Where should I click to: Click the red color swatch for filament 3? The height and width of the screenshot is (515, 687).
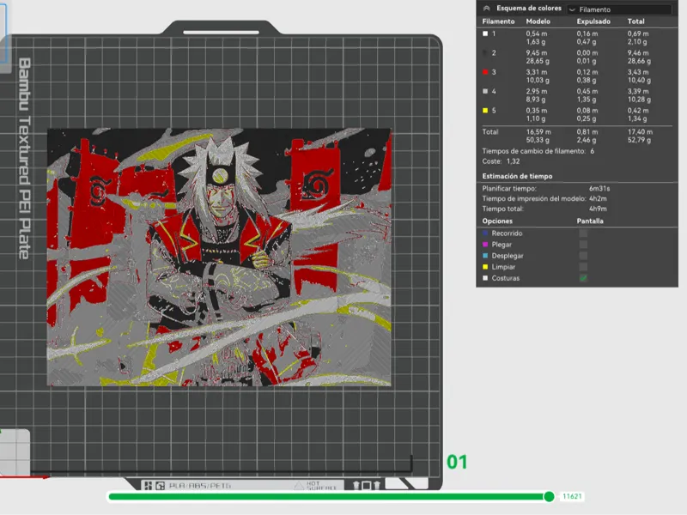tap(485, 72)
